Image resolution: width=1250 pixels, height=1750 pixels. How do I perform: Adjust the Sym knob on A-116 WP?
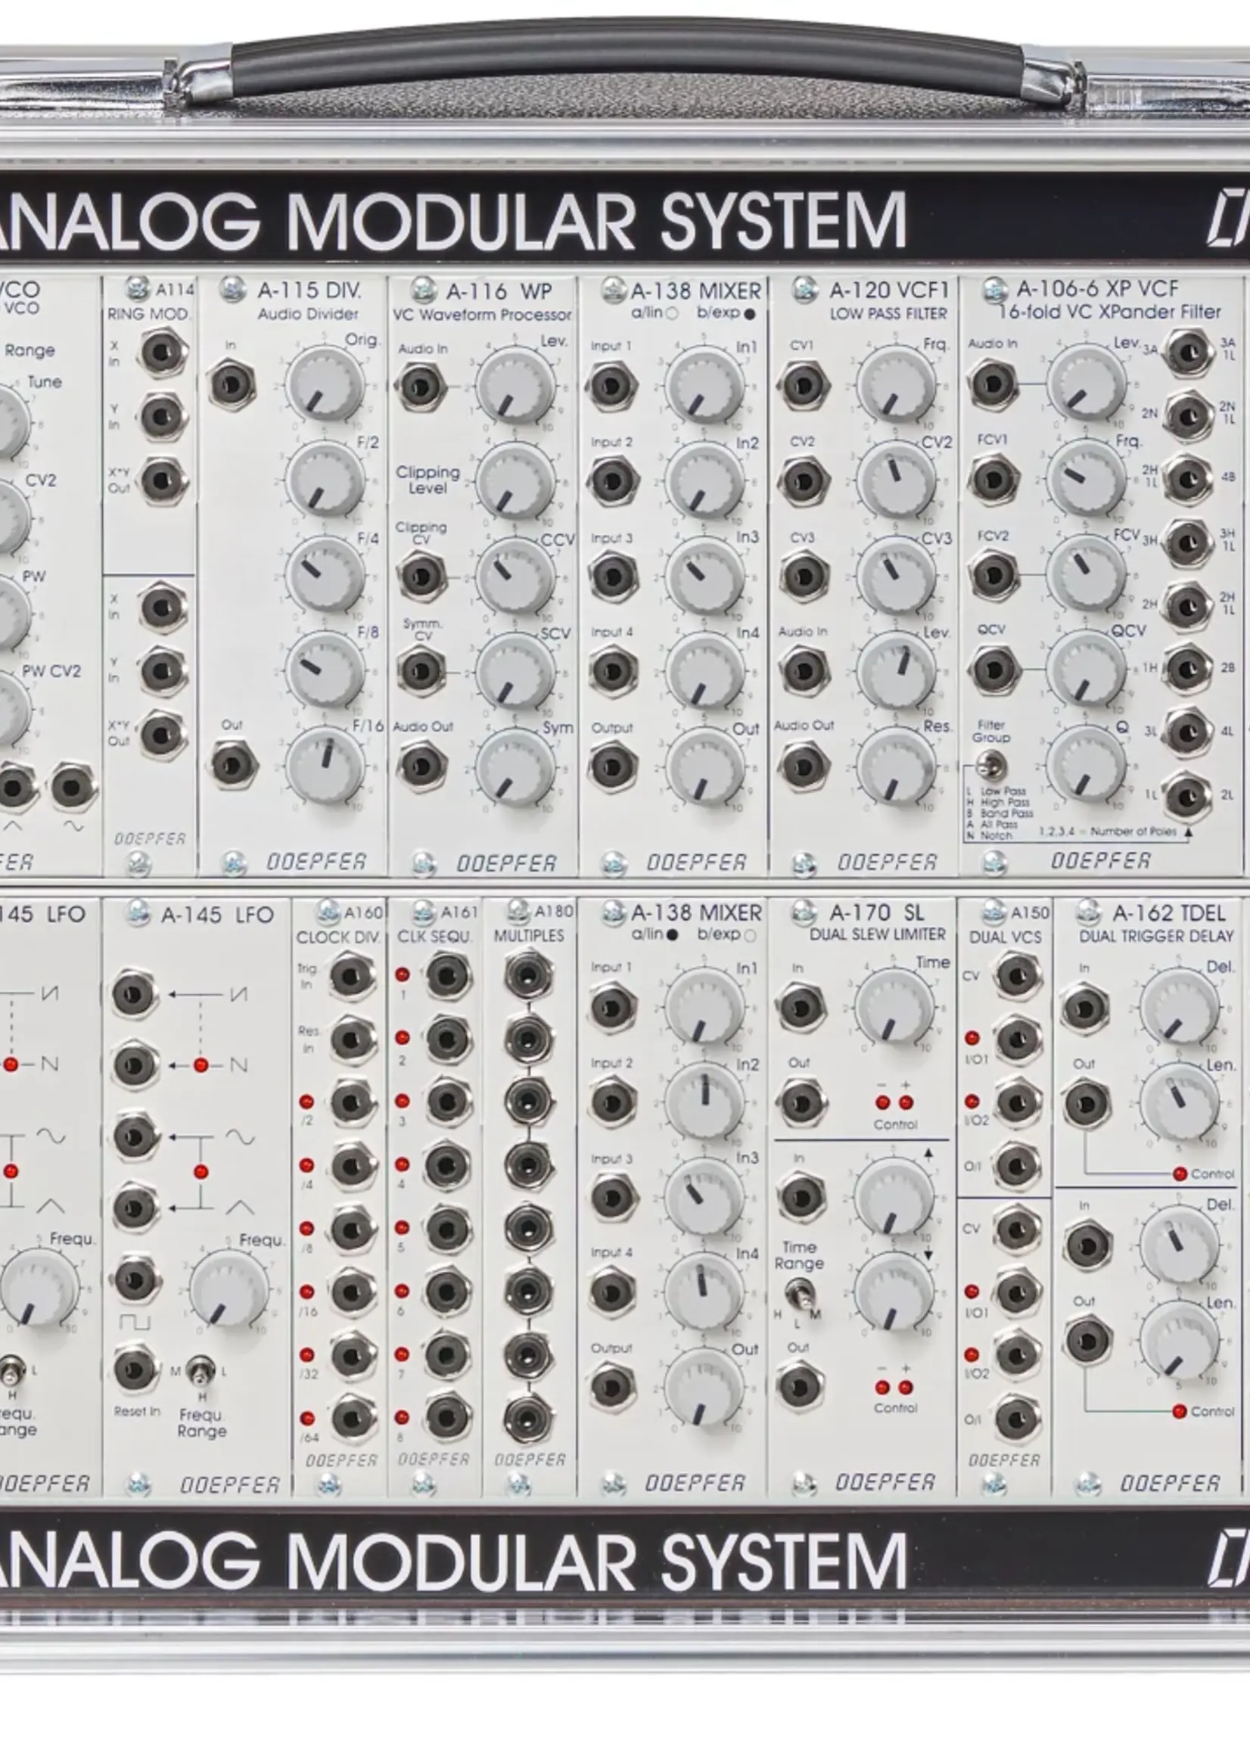(515, 766)
